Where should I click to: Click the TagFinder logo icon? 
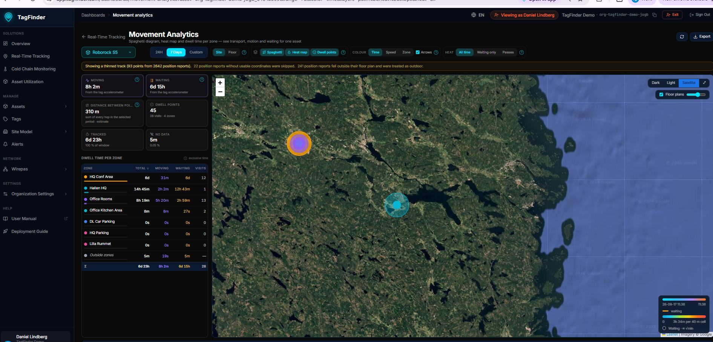[x=8, y=17]
